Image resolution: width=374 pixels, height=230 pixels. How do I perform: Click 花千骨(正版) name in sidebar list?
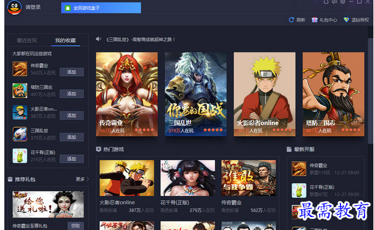click(x=43, y=152)
